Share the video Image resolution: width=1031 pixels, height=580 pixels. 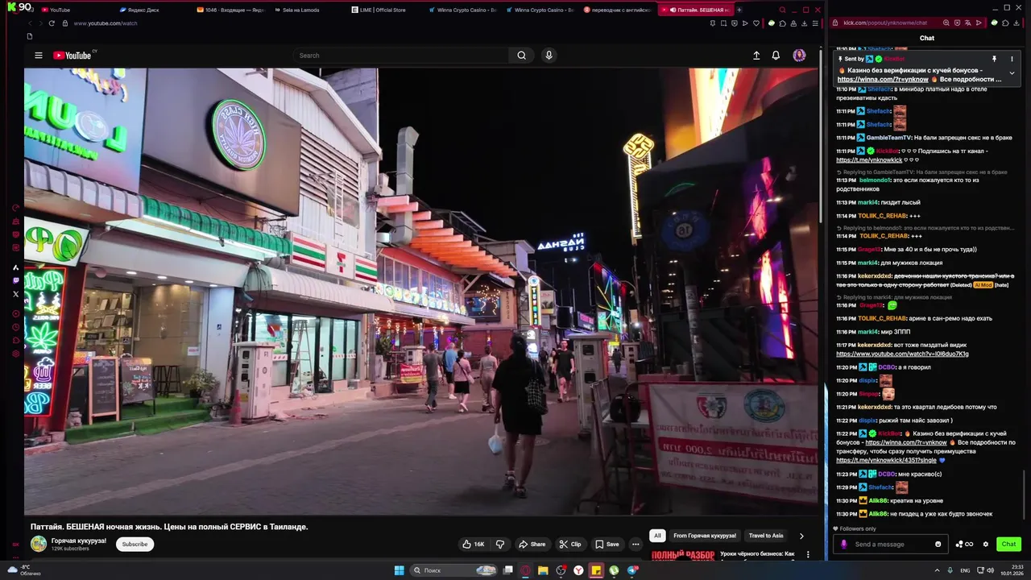[x=532, y=545]
